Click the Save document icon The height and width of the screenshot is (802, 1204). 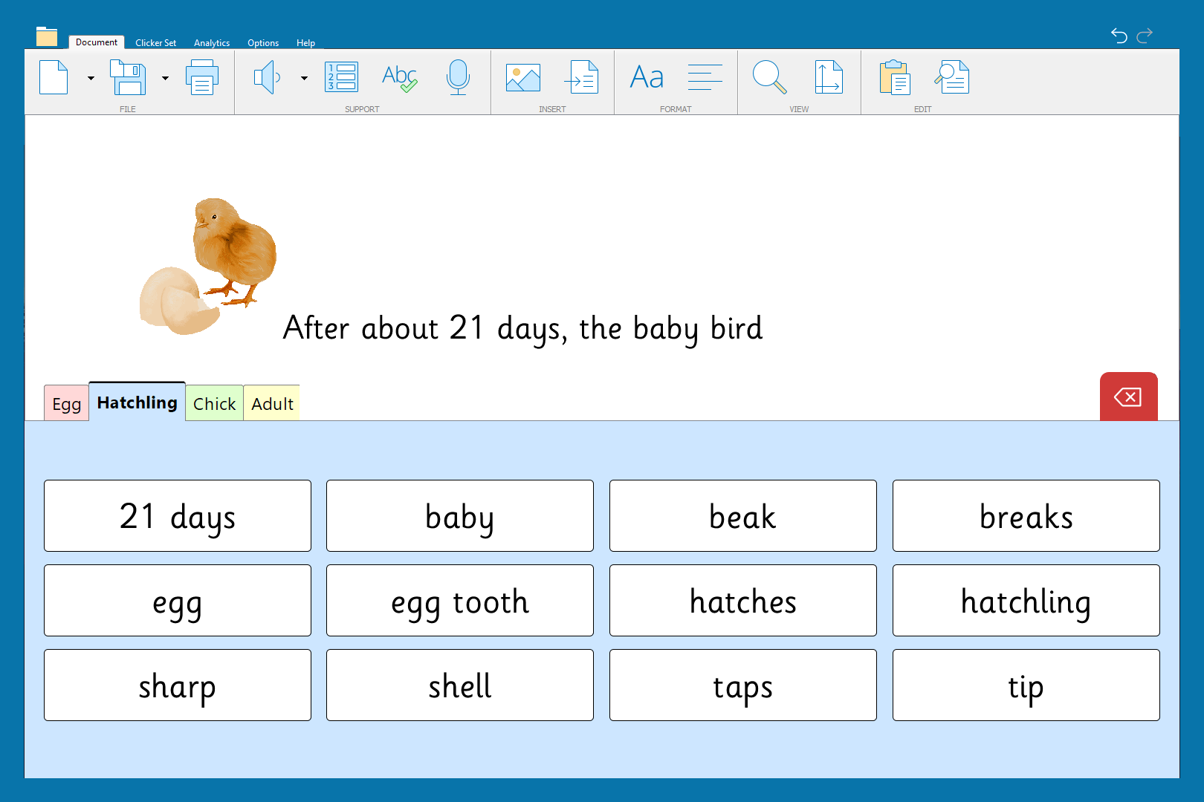pos(128,77)
